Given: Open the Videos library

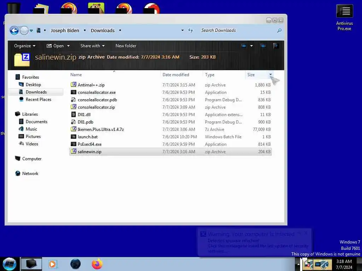Looking at the screenshot, I should [x=32, y=144].
